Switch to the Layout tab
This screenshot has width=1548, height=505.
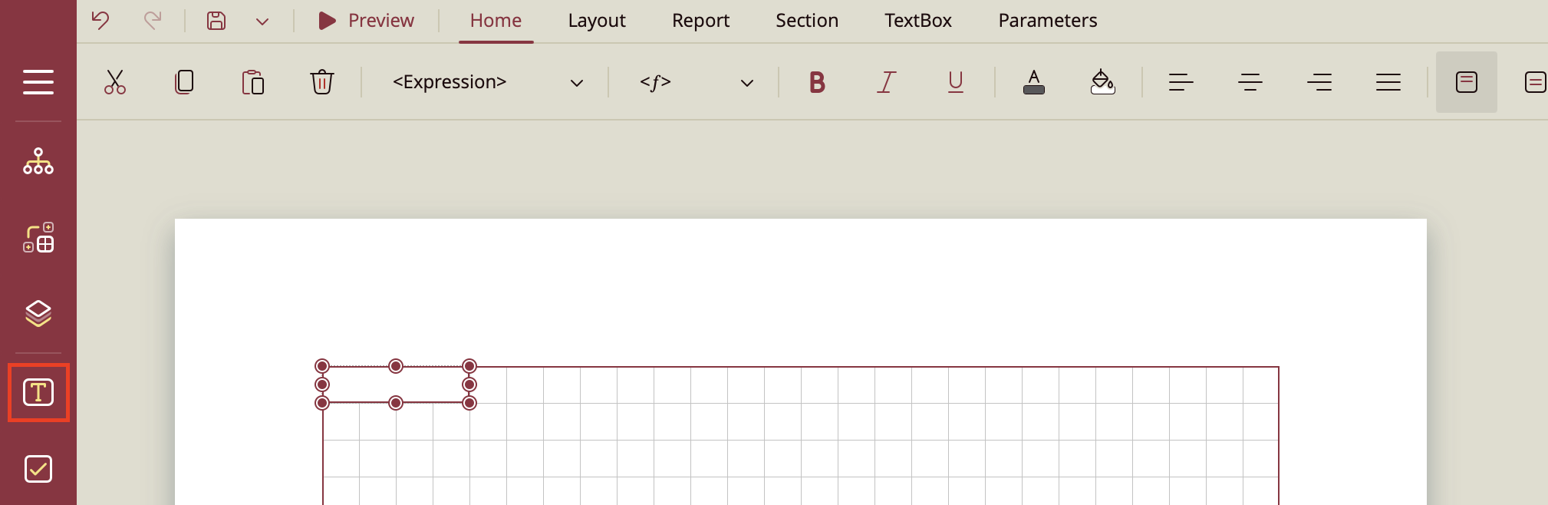pos(597,21)
